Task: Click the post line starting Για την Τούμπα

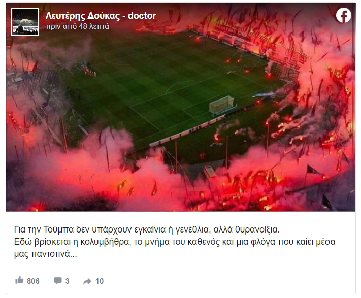Action: [x=147, y=229]
